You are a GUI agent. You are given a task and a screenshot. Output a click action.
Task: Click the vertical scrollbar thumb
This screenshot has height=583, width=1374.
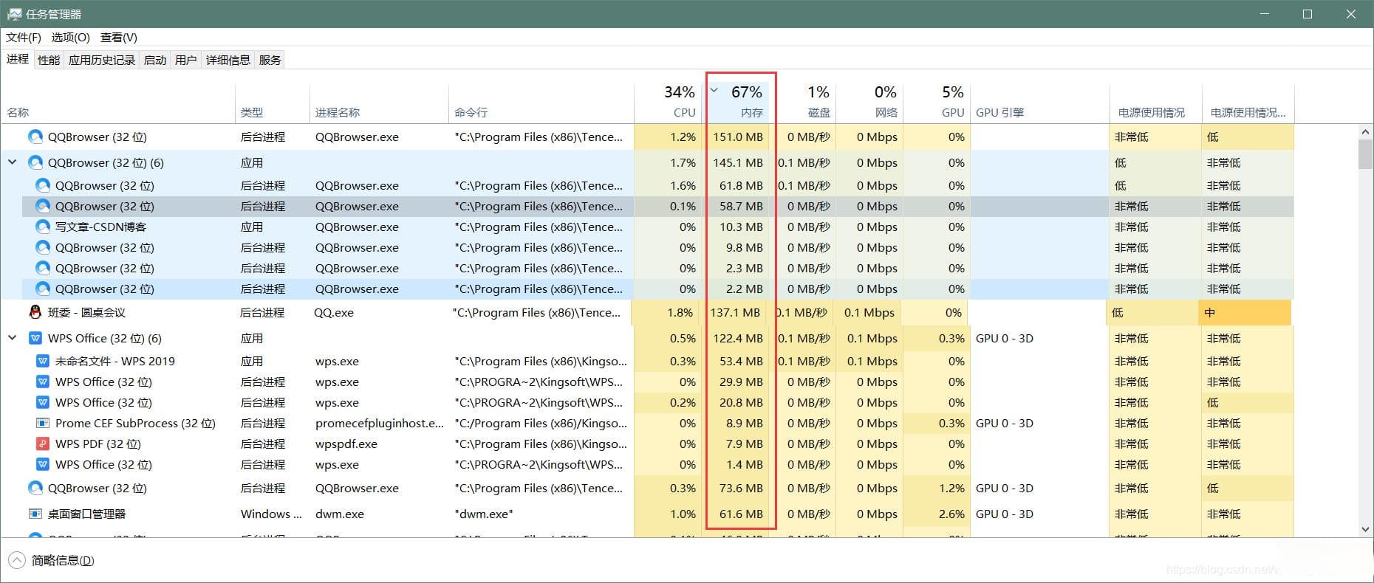pos(1364,153)
